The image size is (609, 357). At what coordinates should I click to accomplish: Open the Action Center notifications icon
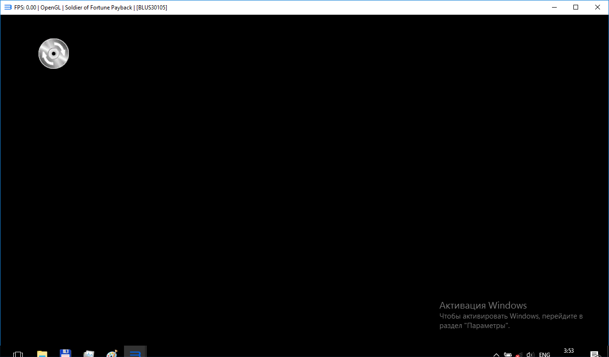click(x=594, y=354)
